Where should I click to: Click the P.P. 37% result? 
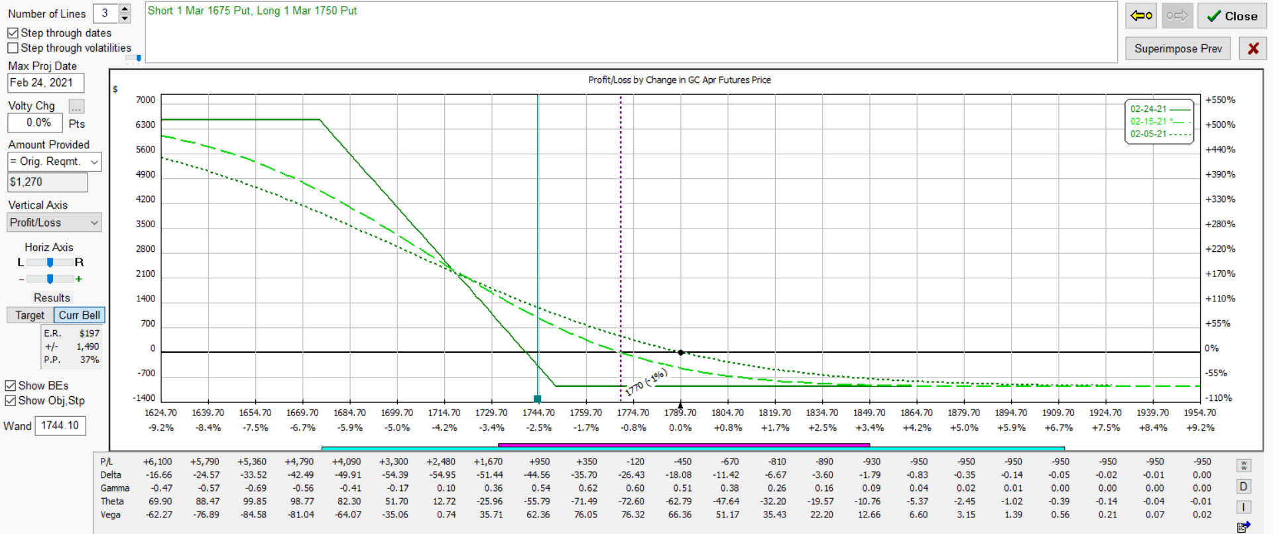tap(72, 360)
